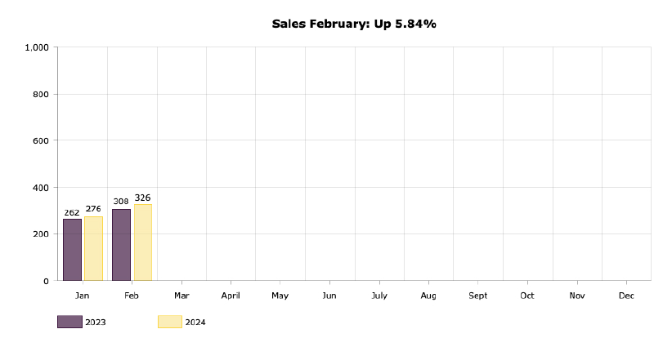663x338 pixels.
Task: Click the Sept axis label
Action: (477, 296)
